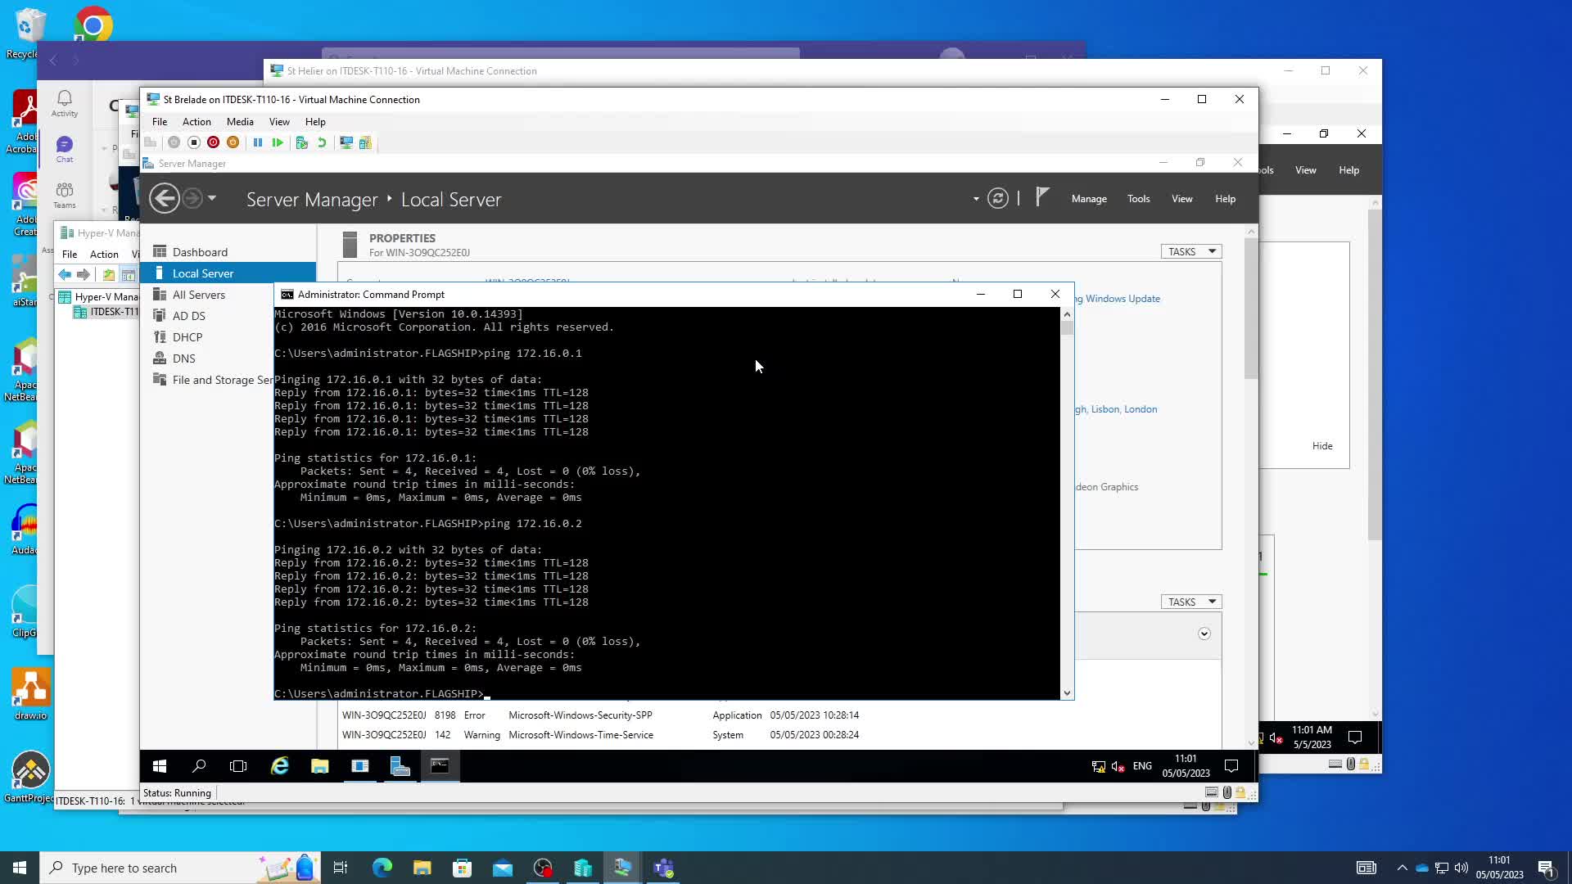Open the Events Tasks dropdown
This screenshot has width=1572, height=884.
1190,602
